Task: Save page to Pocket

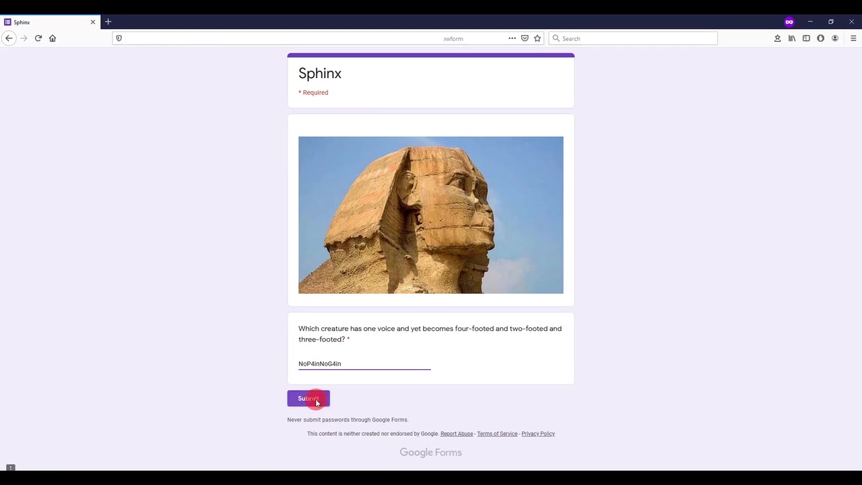Action: pos(525,38)
